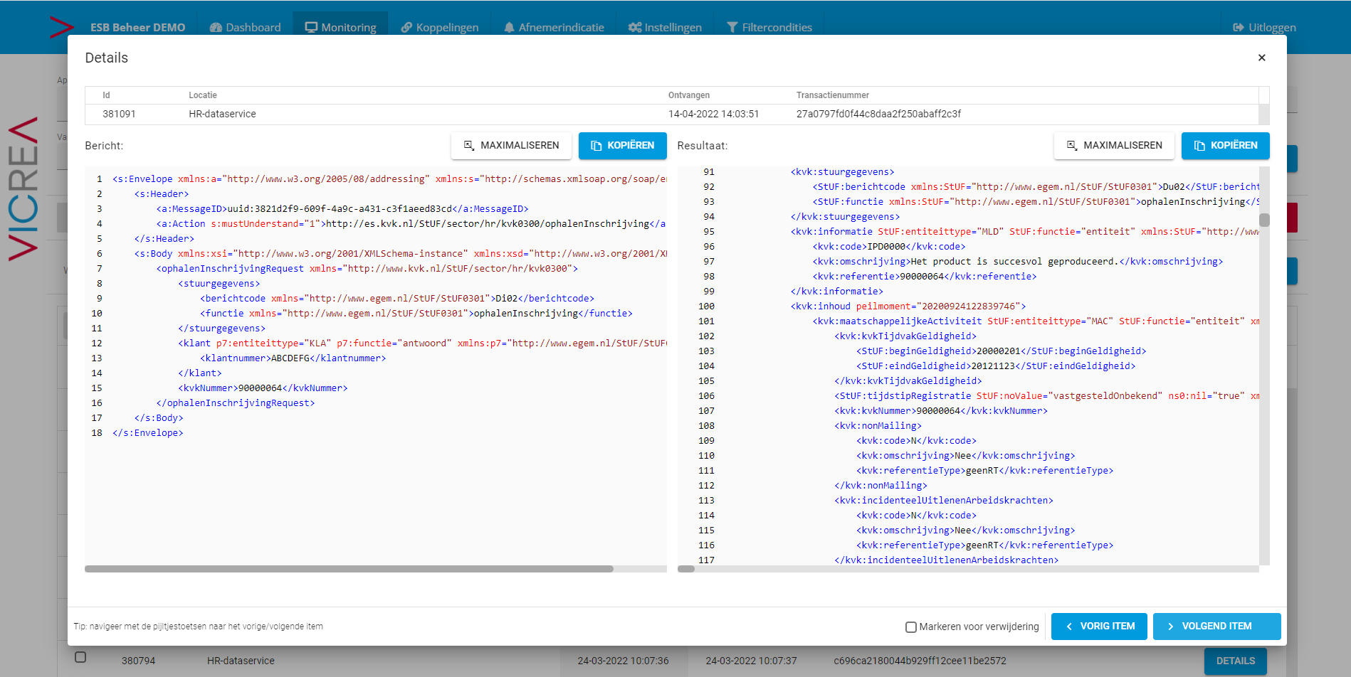
Task: Click copy icon in Bericht Kopiëren button
Action: [x=596, y=145]
